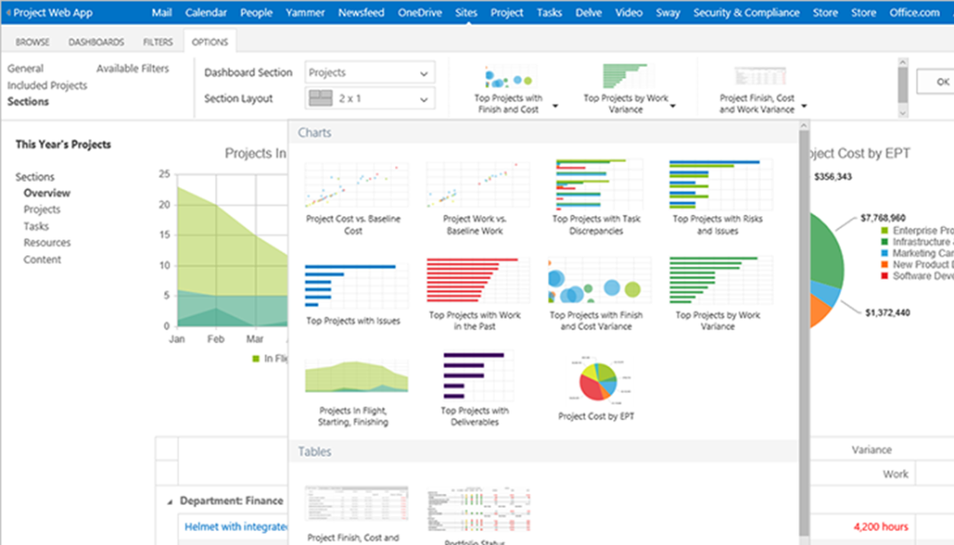
Task: Open Calendar in the top navigation
Action: (206, 12)
